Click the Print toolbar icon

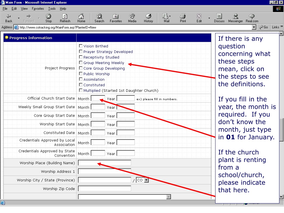click(x=183, y=16)
